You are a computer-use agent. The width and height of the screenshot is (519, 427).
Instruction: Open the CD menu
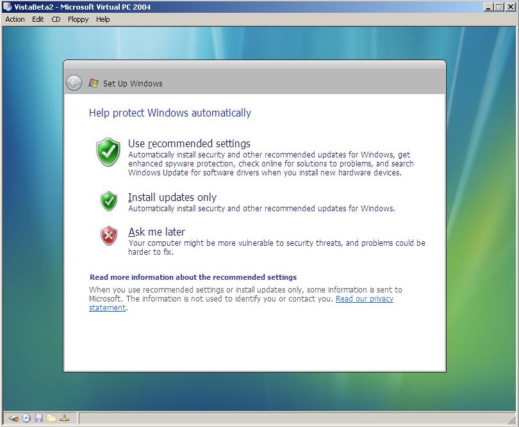(56, 19)
